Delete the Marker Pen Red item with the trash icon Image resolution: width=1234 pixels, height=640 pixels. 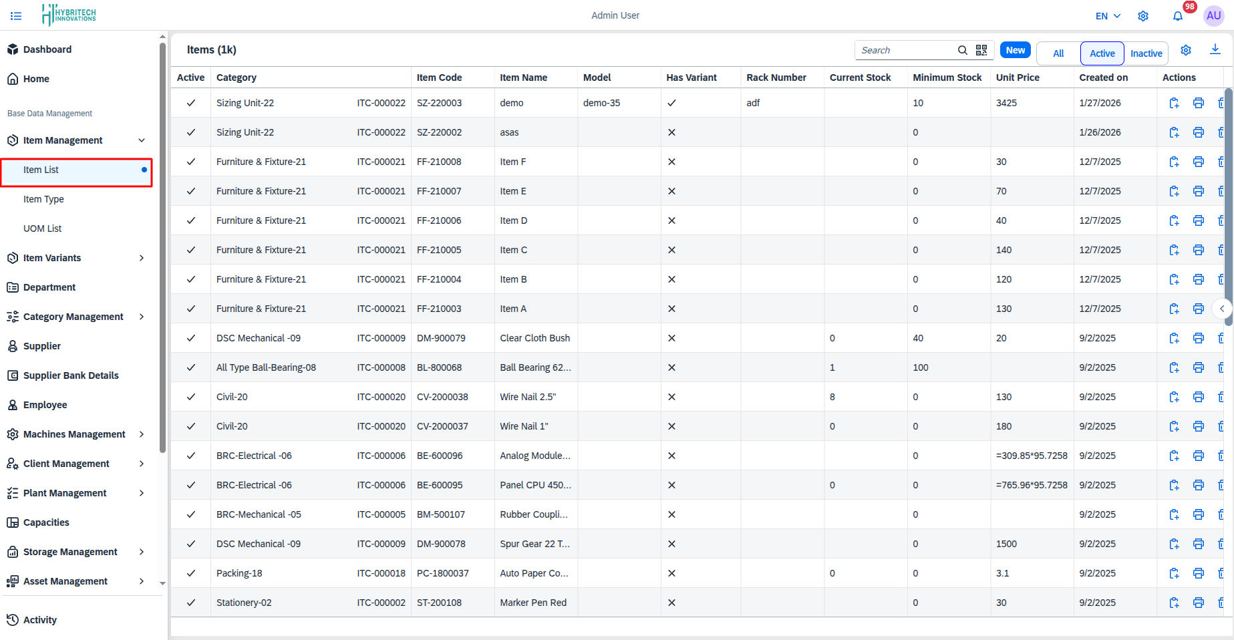tap(1221, 602)
